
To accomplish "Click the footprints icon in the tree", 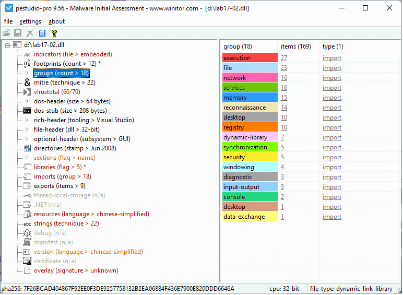I will [x=27, y=64].
